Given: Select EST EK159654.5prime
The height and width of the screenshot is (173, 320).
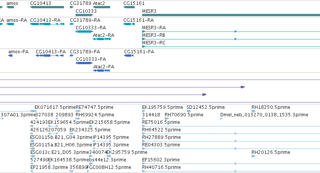Looking at the screenshot, I should (x=53, y=126).
